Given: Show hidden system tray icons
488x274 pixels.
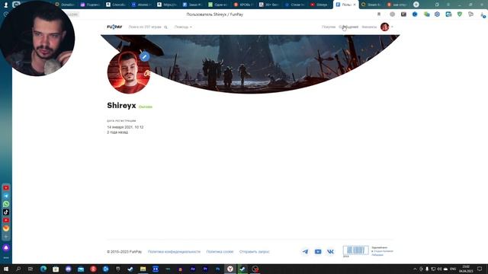Looking at the screenshot, I should (415, 269).
